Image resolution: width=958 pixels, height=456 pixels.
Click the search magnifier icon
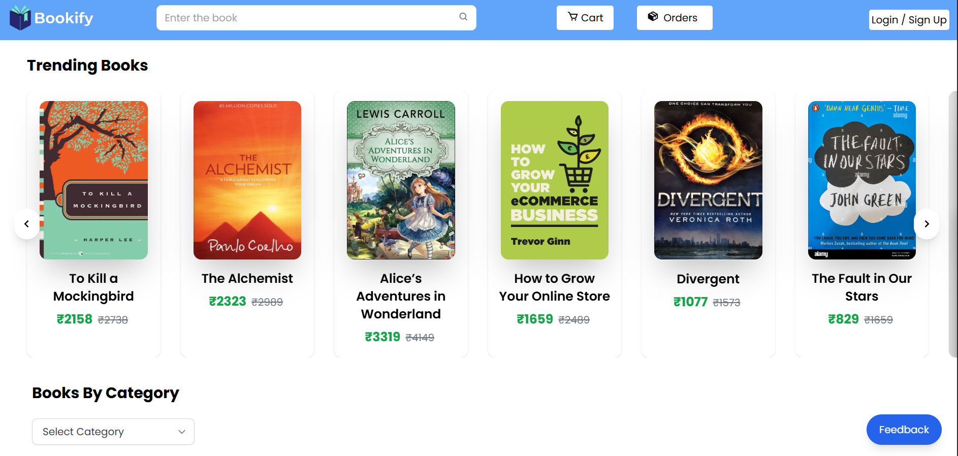coord(463,17)
